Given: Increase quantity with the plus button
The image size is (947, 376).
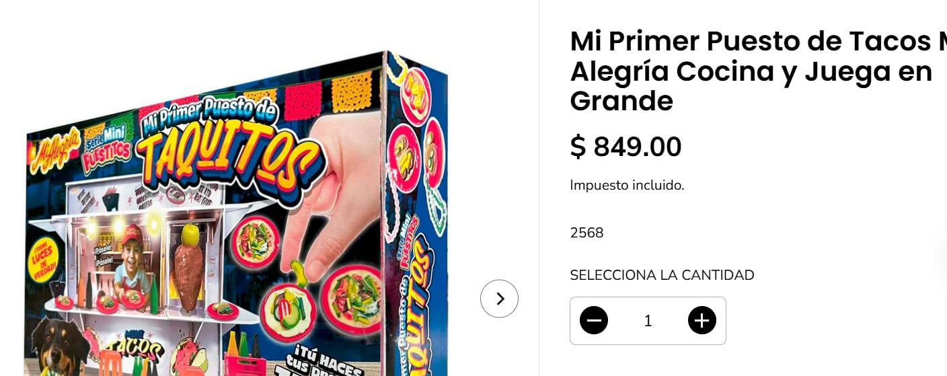Looking at the screenshot, I should point(702,321).
